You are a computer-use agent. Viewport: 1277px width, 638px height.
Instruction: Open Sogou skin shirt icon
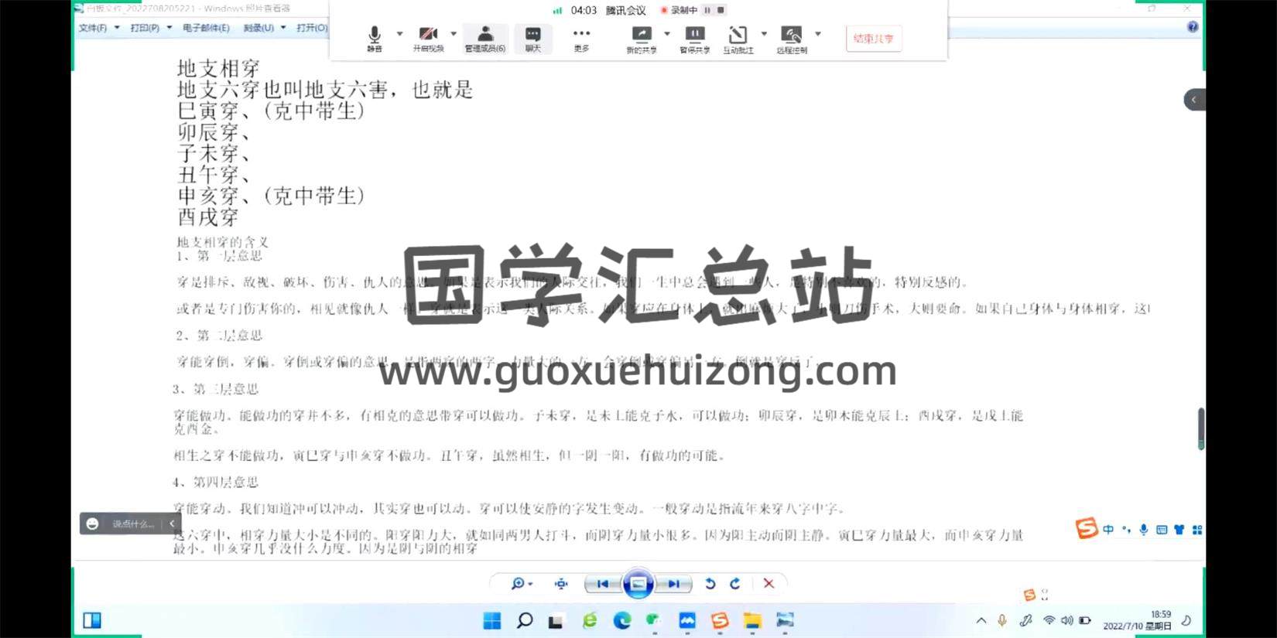pos(1179,530)
